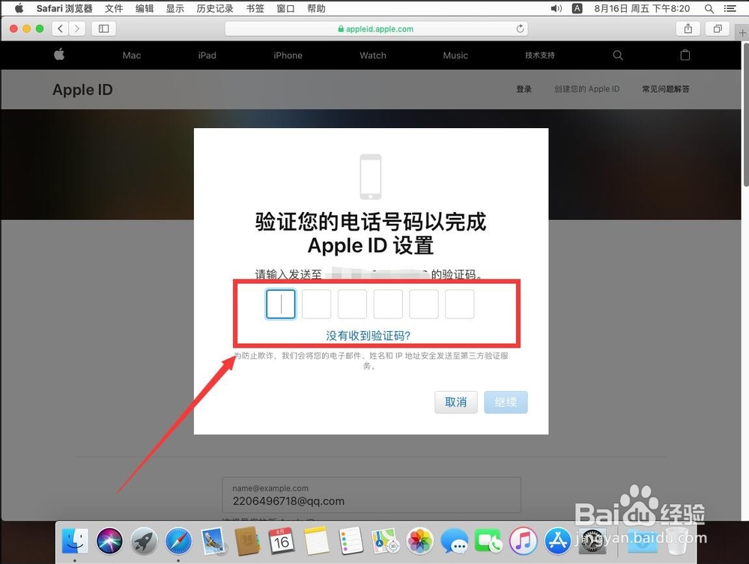Click 创建您的 Apple ID link
Screen dimensions: 749x564
click(x=586, y=89)
